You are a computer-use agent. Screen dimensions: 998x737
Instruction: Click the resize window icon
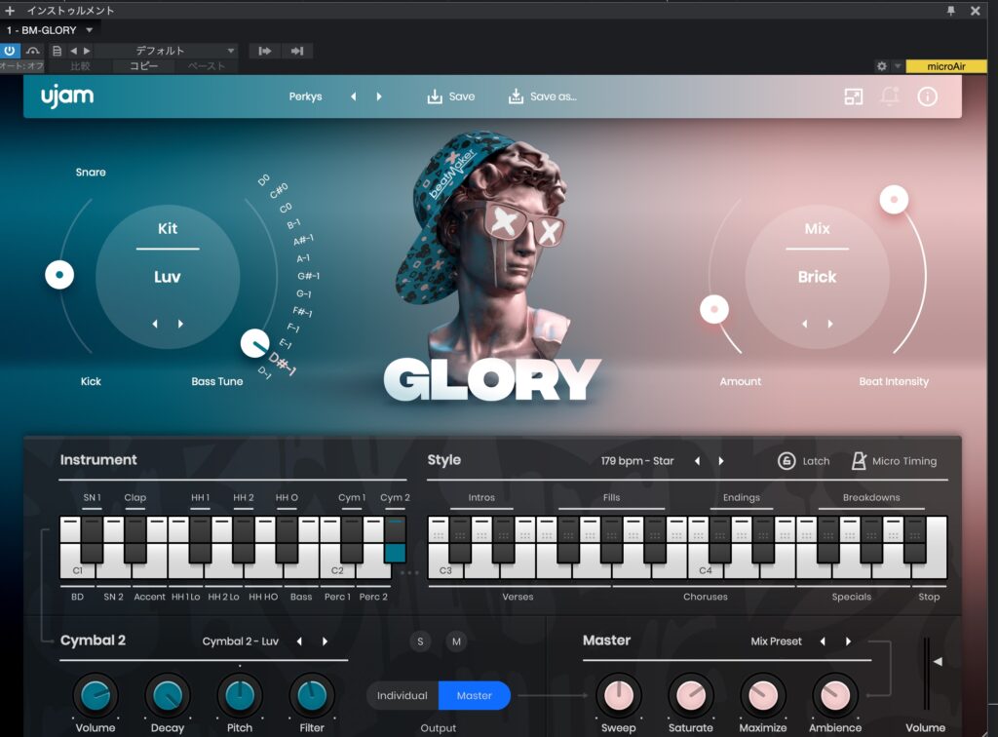[x=854, y=97]
